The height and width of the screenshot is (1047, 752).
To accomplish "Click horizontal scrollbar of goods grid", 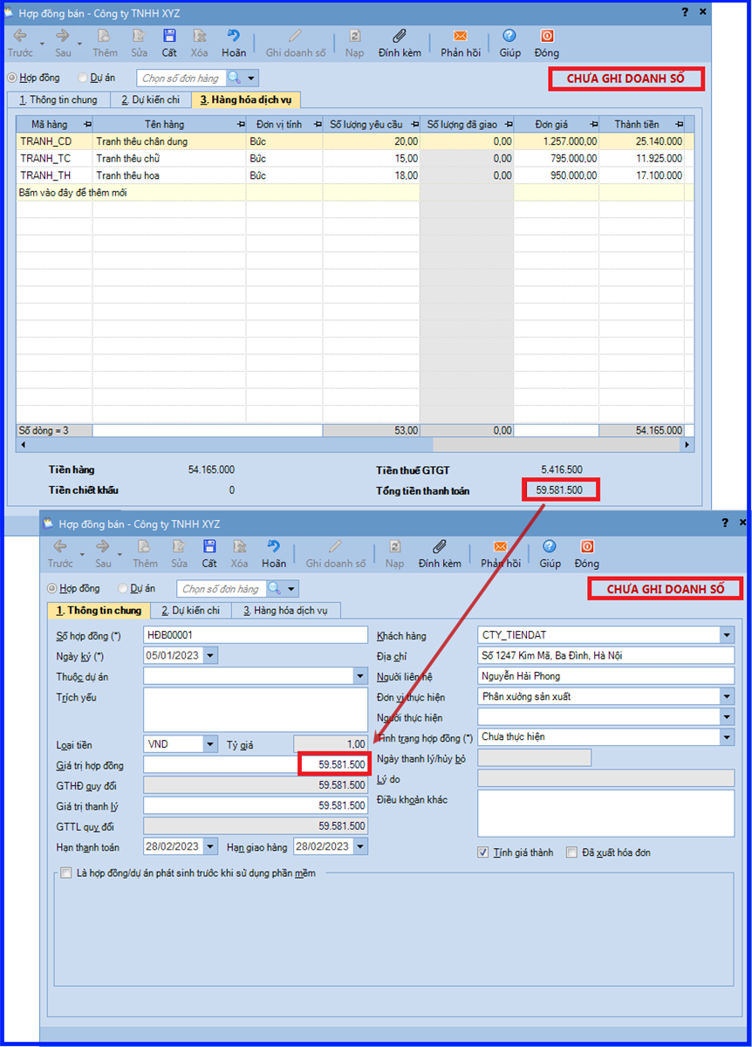I will click(356, 445).
